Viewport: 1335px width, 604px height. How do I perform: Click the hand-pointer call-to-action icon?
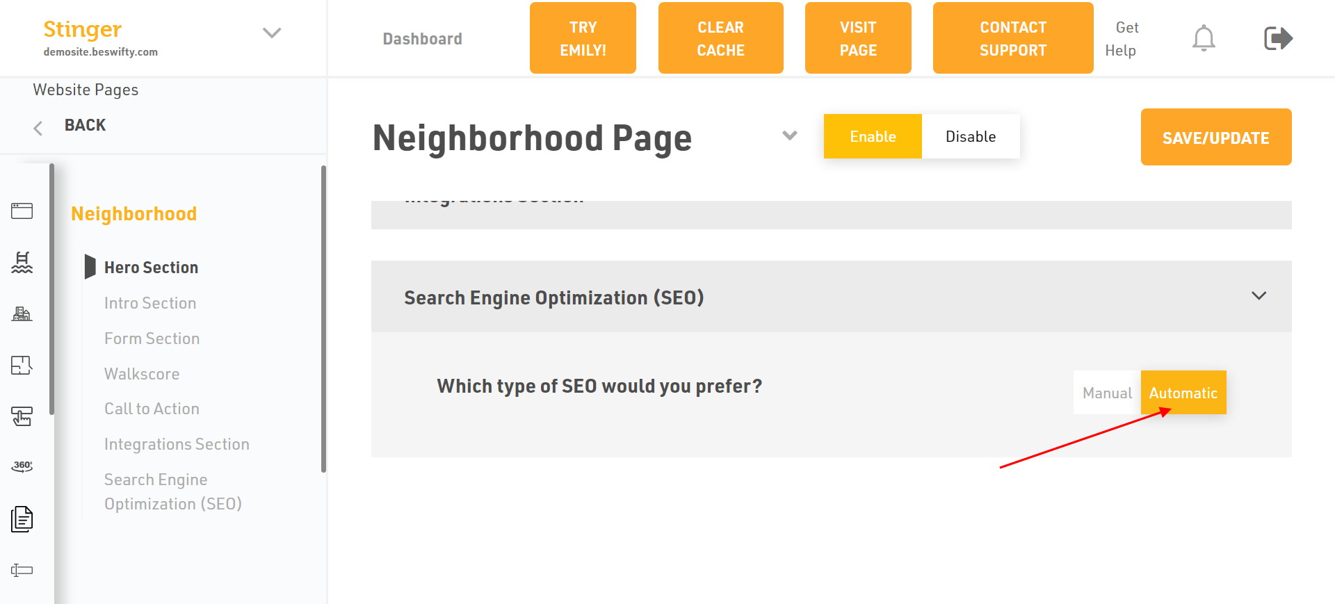coord(22,416)
